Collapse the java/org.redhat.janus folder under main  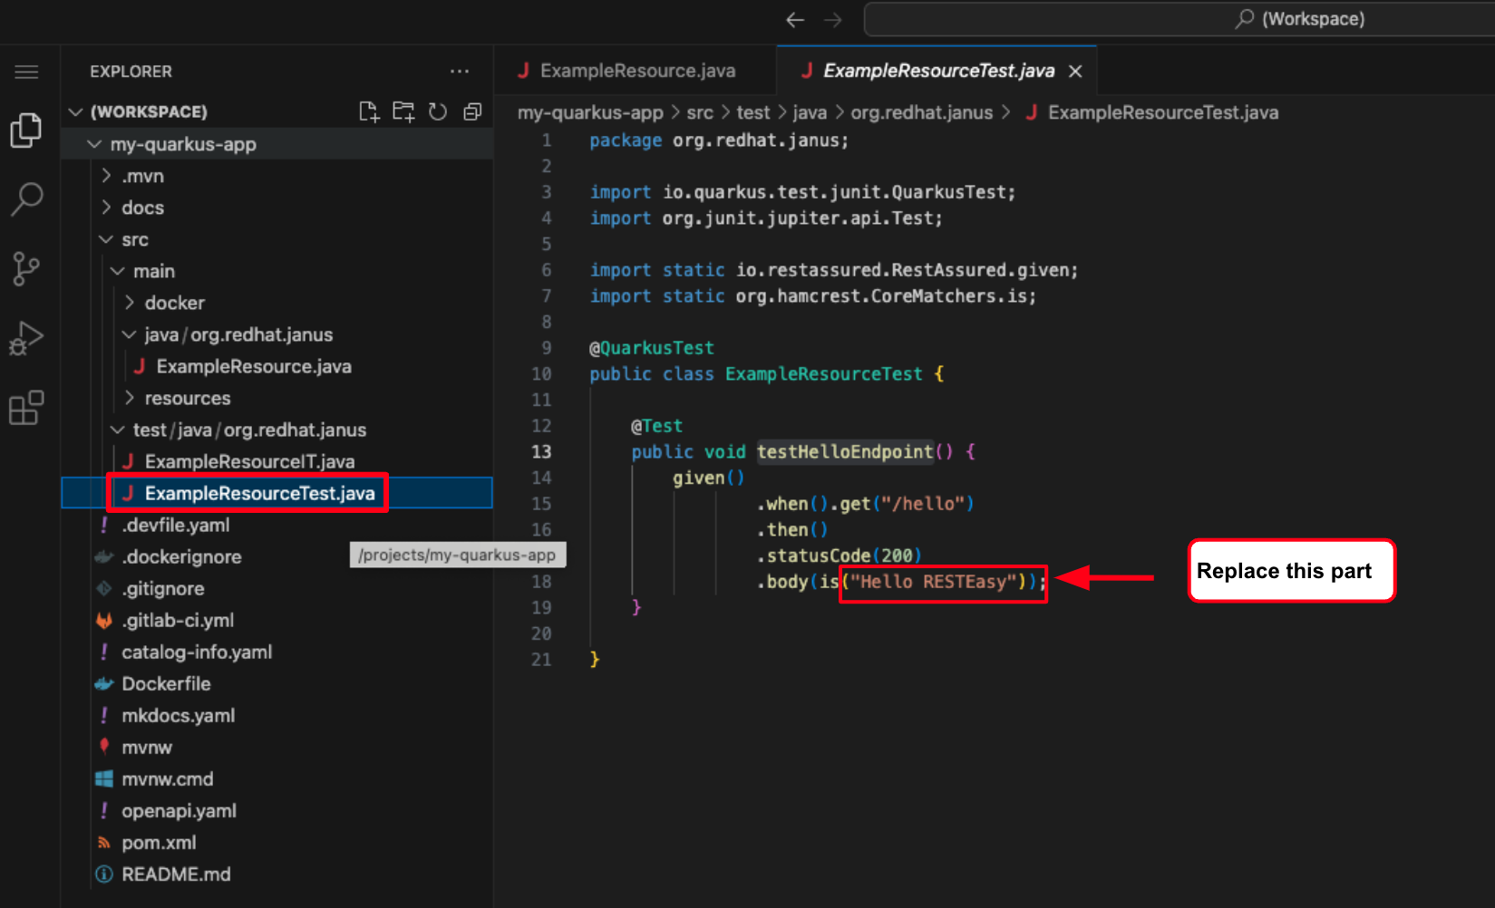277,334
